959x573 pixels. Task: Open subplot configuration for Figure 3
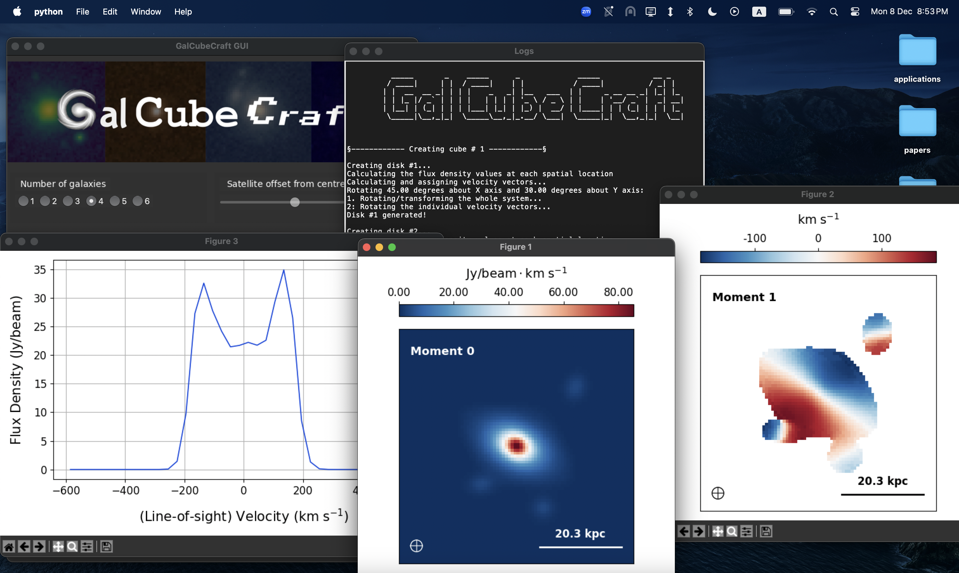click(87, 546)
